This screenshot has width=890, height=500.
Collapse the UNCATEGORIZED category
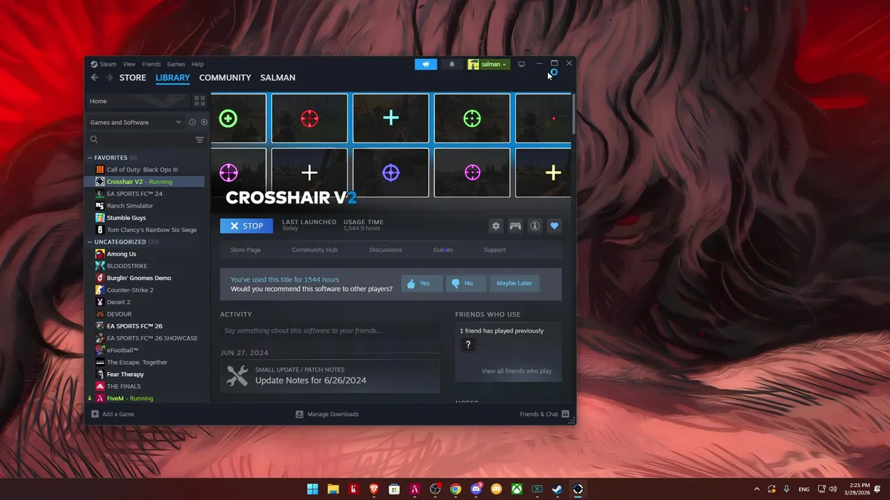tap(90, 242)
